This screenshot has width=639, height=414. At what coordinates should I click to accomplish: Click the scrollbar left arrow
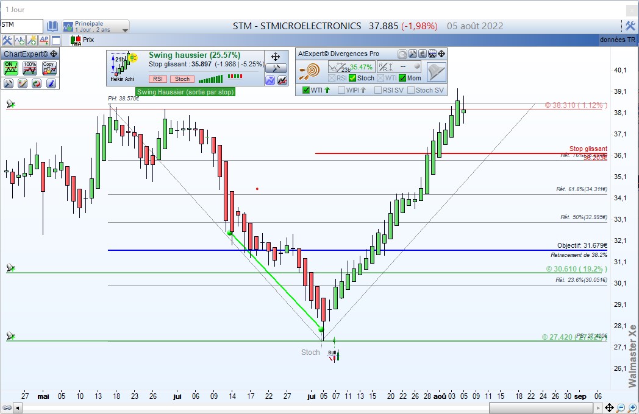[18, 407]
